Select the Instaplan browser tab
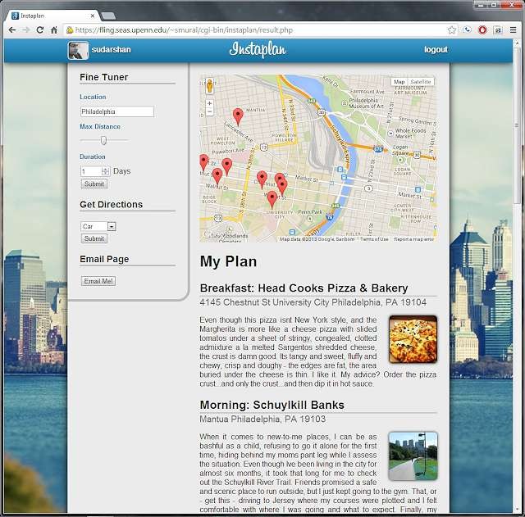Viewport: 525px width, 517px height. [50, 16]
